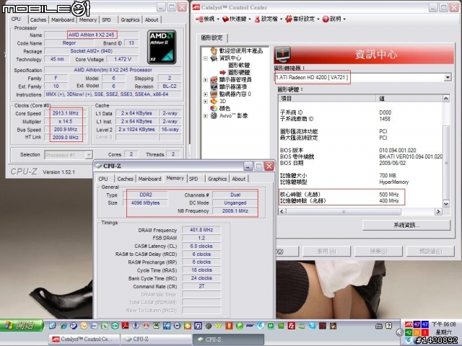The width and height of the screenshot is (462, 346).
Task: Switch to Memory tab in back CPU-Z window
Action: coord(88,19)
